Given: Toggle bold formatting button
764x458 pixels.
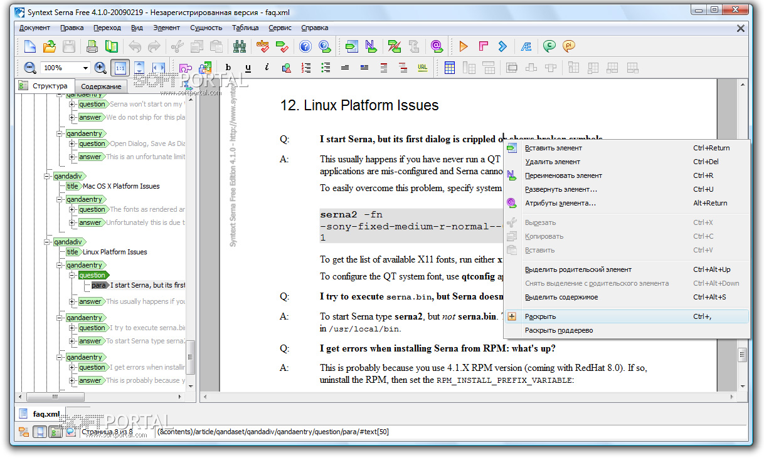Looking at the screenshot, I should 228,68.
